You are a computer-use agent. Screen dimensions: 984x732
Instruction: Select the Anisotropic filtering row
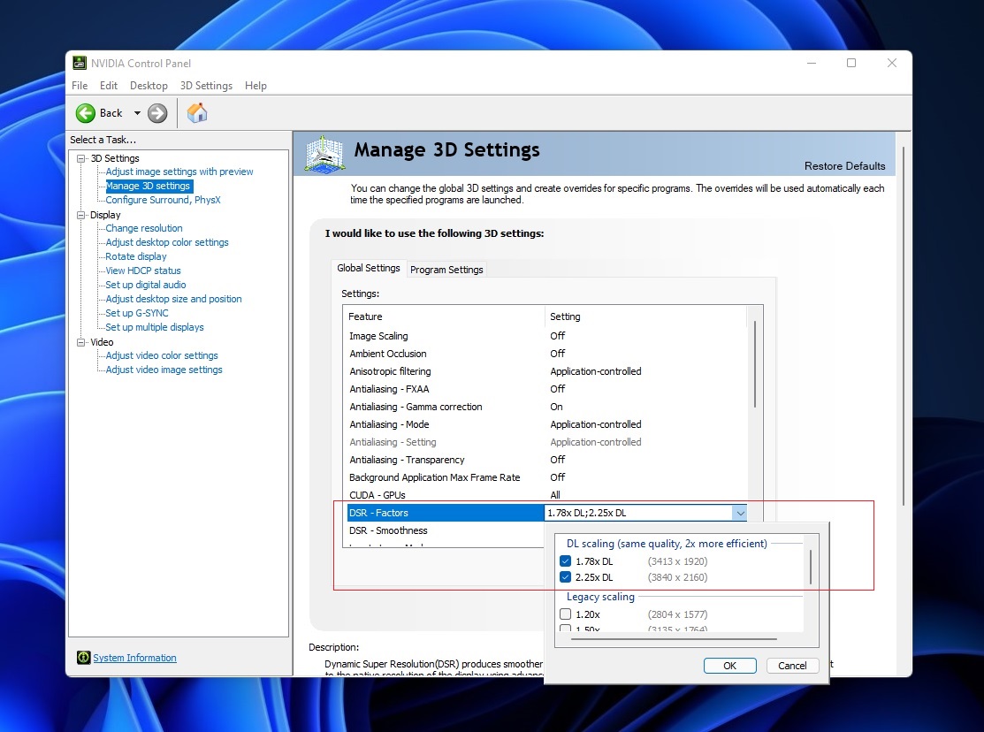pos(545,371)
